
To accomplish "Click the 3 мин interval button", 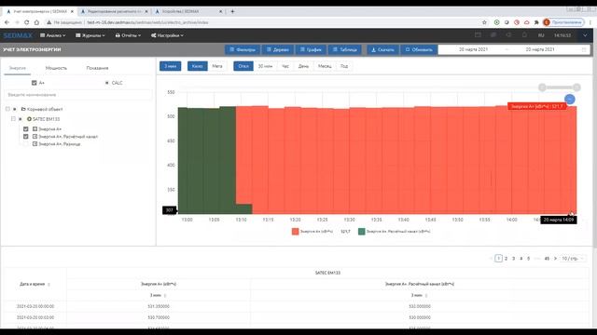I will tap(170, 66).
